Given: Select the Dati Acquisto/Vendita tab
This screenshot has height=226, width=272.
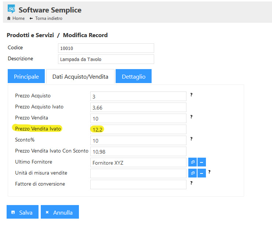Looking at the screenshot, I should [80, 76].
